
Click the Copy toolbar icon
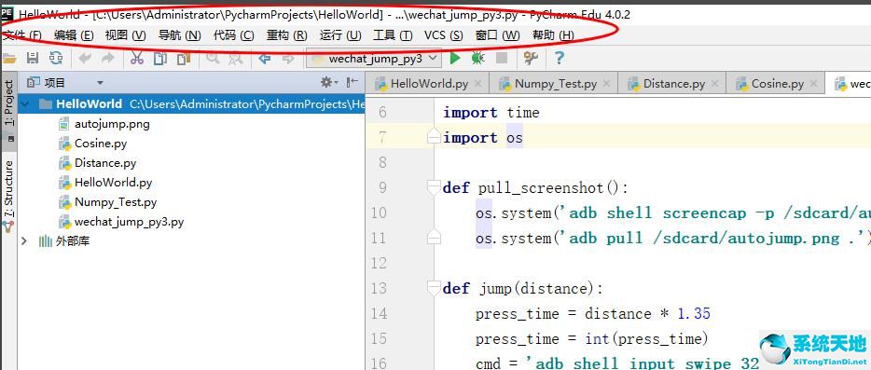(x=160, y=59)
